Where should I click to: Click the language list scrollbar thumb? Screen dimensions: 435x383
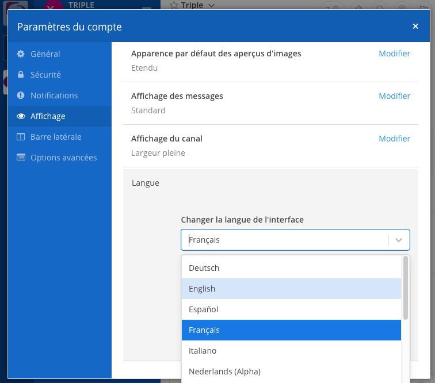pyautogui.click(x=405, y=288)
